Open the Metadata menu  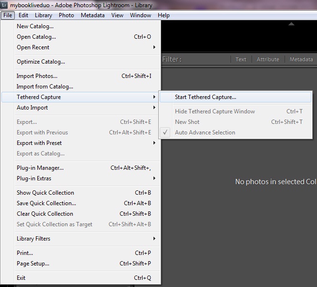[x=93, y=15]
